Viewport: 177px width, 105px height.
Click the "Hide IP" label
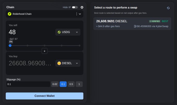pyautogui.click(x=67, y=7)
